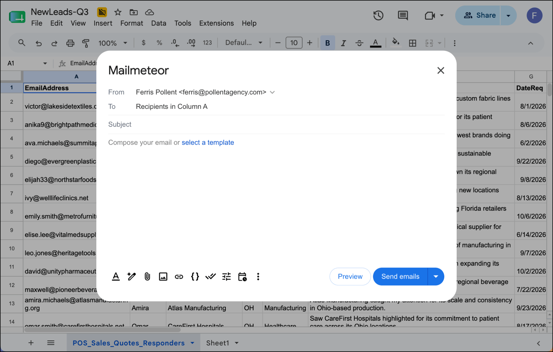This screenshot has height=352, width=553.
Task: Expand the From sender dropdown
Action: coord(272,92)
